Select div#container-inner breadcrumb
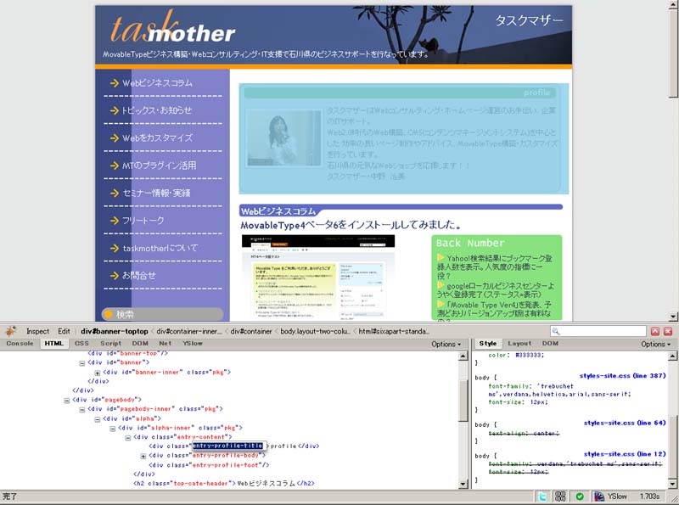Screen dimensions: 679x505 [188, 331]
